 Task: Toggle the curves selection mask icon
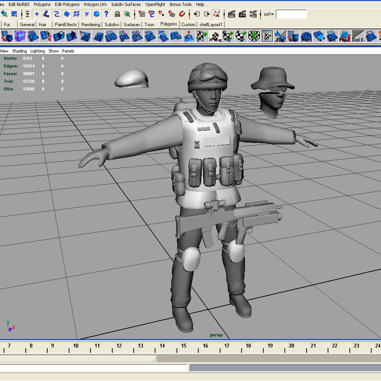56,14
